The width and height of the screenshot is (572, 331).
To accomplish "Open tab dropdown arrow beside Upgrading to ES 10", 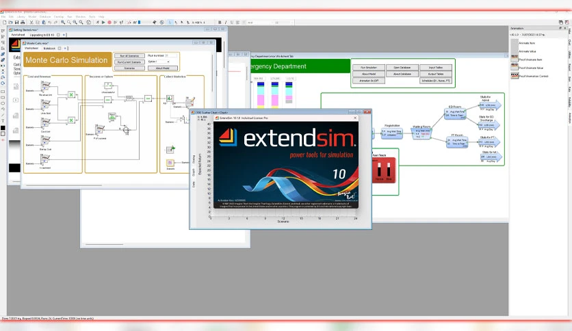I will [x=64, y=35].
